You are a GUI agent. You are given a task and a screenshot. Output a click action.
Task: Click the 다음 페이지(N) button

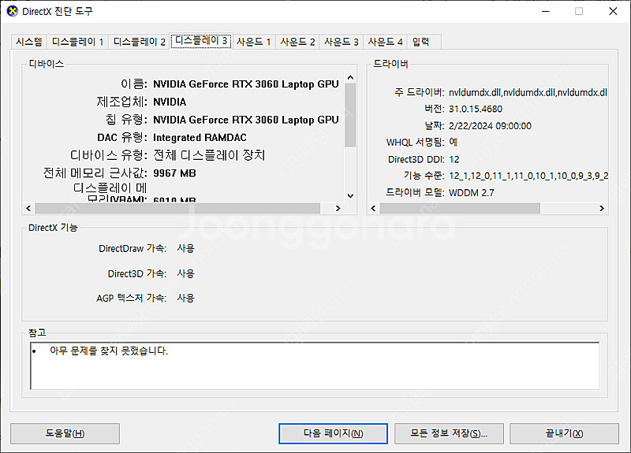333,433
